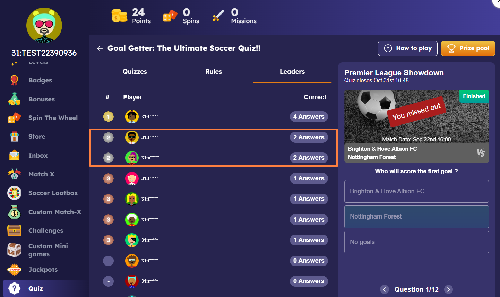This screenshot has width=500, height=297.
Task: Select Brighton & Hove Albion FC answer
Action: 416,191
